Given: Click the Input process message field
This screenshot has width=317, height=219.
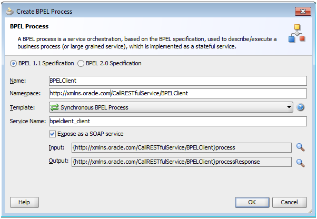Looking at the screenshot, I should point(181,147).
